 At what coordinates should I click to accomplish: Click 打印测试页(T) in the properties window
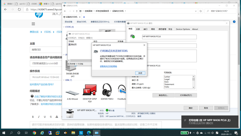[x=186, y=95]
